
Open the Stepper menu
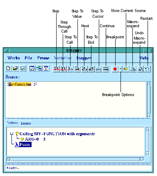pyautogui.click(x=84, y=58)
